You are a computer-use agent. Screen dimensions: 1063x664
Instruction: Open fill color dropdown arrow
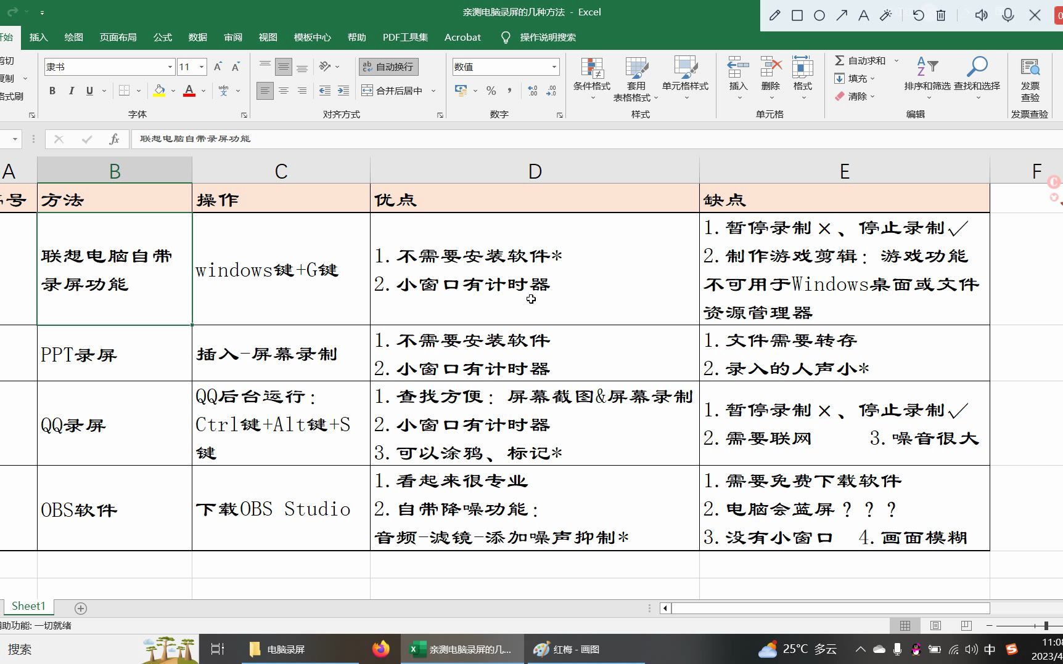(173, 91)
